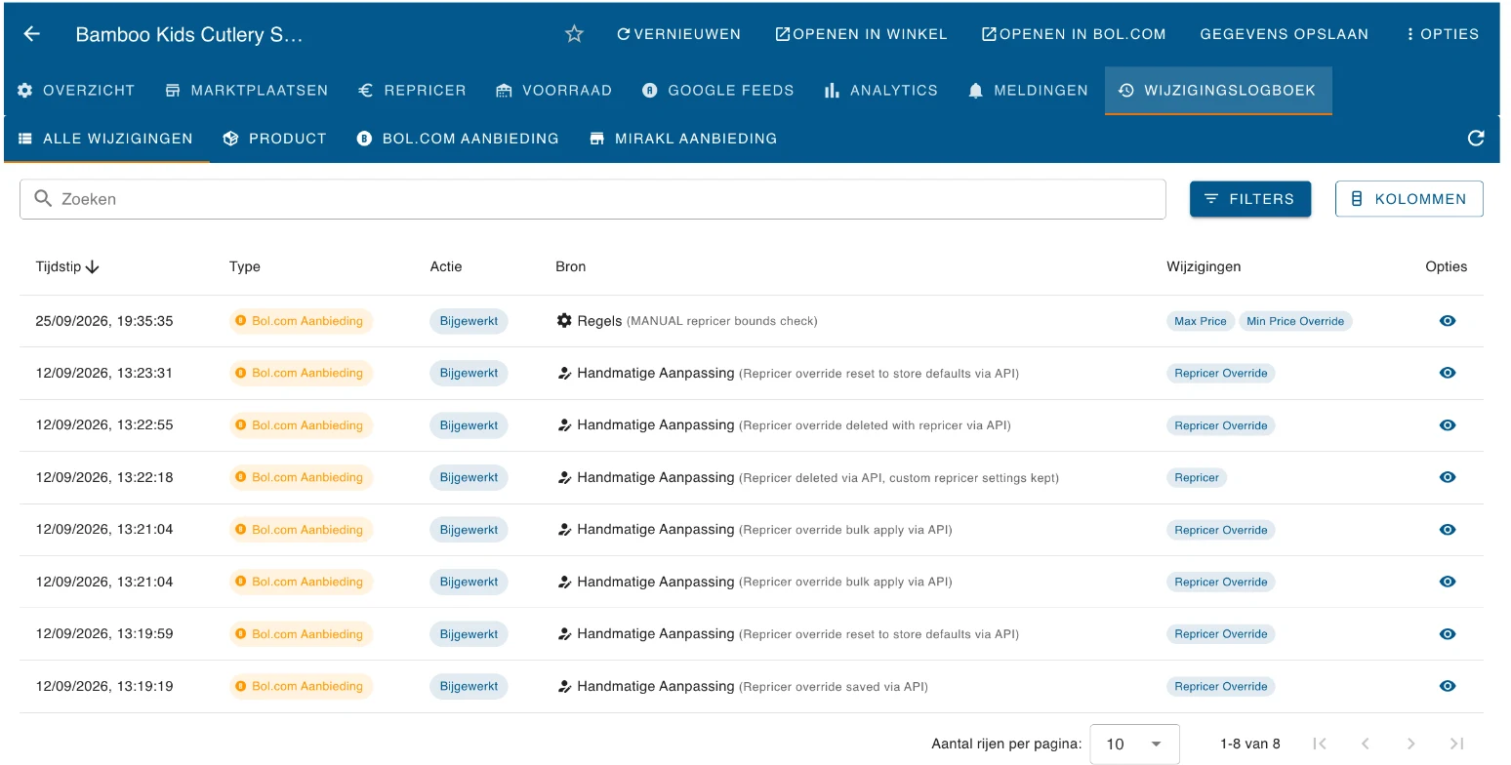
Task: View details of the 13:22:18 entry
Action: pyautogui.click(x=1448, y=477)
